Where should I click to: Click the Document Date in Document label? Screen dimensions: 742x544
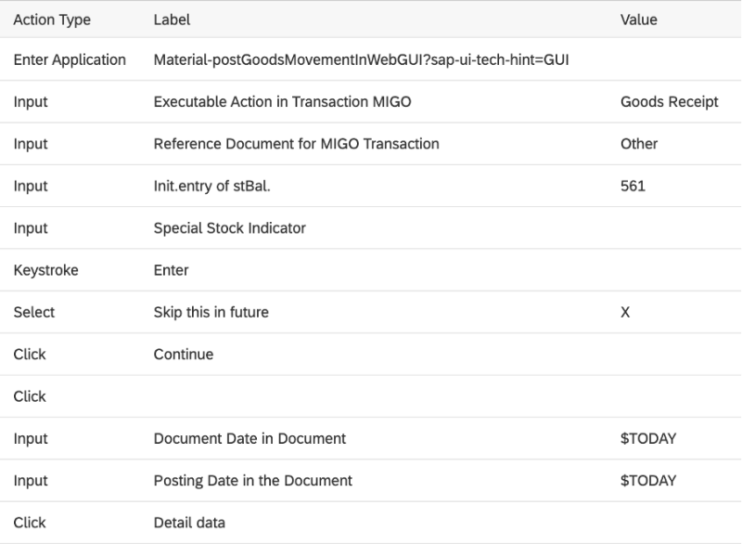(x=249, y=438)
